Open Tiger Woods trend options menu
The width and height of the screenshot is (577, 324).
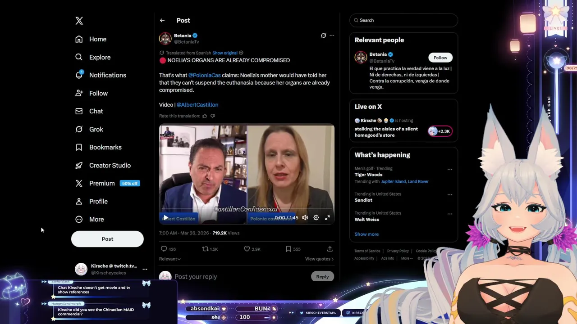point(449,170)
